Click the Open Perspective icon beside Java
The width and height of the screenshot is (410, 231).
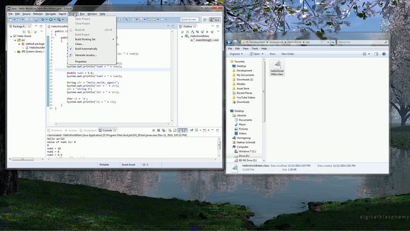[205, 20]
